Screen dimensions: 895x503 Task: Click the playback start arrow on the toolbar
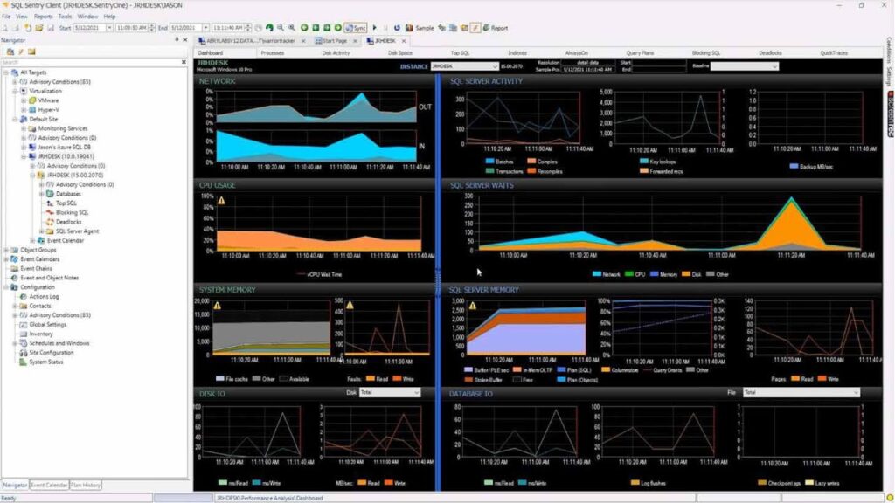(x=374, y=27)
